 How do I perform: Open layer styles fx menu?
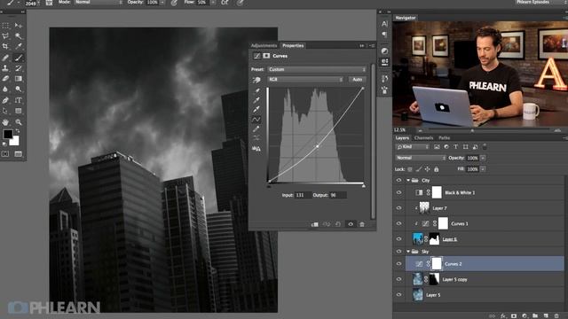(503, 316)
